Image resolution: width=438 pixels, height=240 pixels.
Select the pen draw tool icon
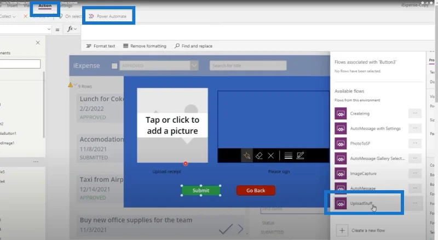tap(247, 156)
